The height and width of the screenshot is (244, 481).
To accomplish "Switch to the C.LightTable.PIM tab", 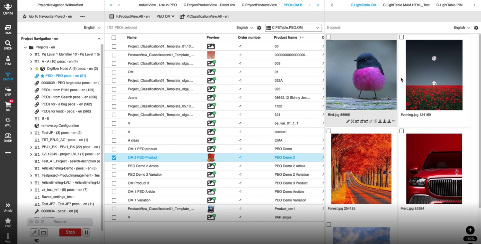I will 449,5.
